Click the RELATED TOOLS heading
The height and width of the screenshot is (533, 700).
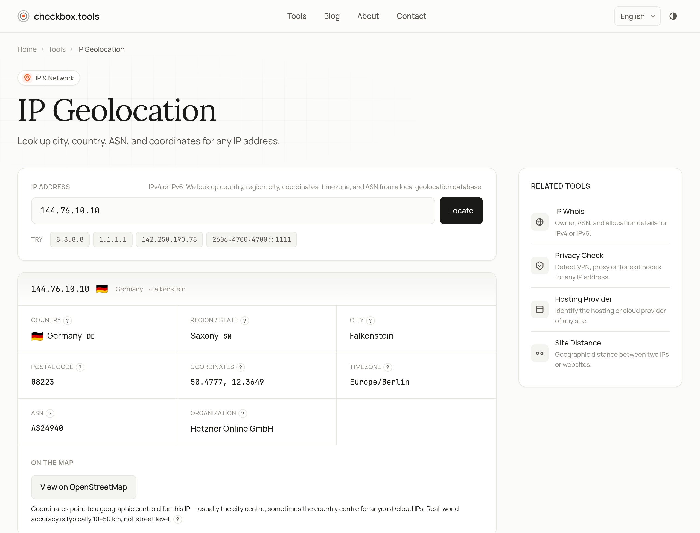(560, 186)
